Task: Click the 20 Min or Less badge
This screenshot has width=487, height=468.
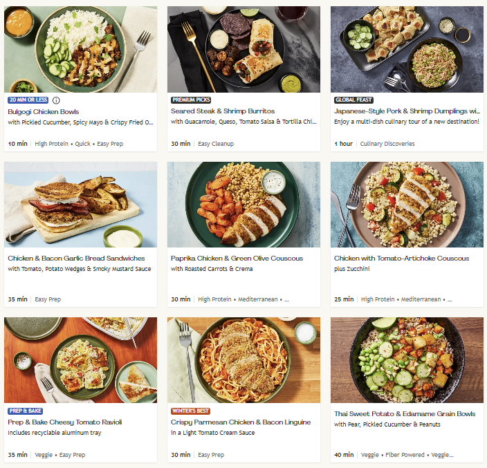Action: click(28, 100)
